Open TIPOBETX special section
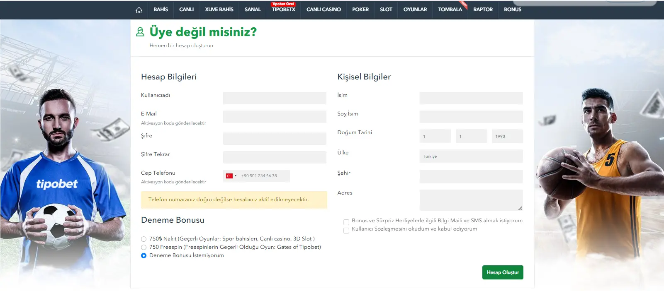This screenshot has height=291, width=664. click(284, 10)
